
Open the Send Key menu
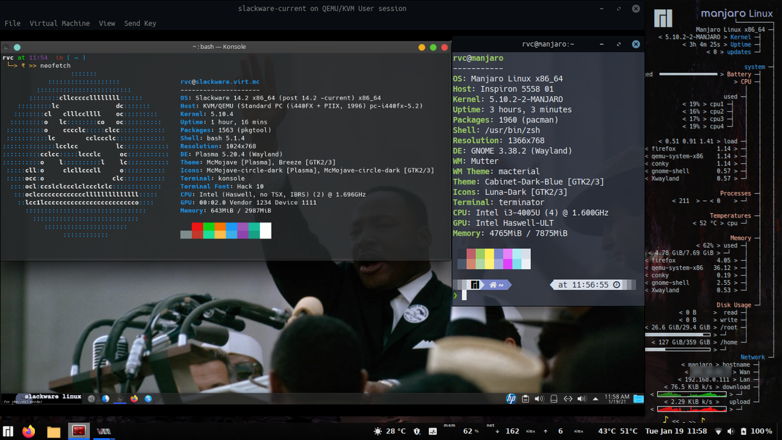(x=140, y=23)
